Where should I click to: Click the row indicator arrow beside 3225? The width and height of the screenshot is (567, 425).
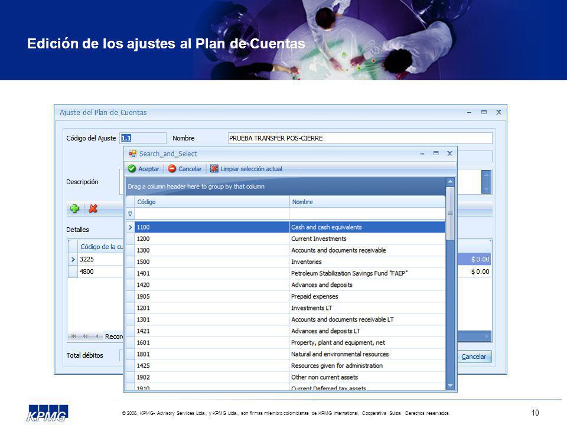pyautogui.click(x=73, y=259)
